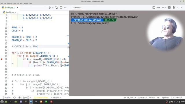Click 'for i in range(1,BOARD_H)' on line 18
This screenshot has width=185, height=104.
[30, 53]
